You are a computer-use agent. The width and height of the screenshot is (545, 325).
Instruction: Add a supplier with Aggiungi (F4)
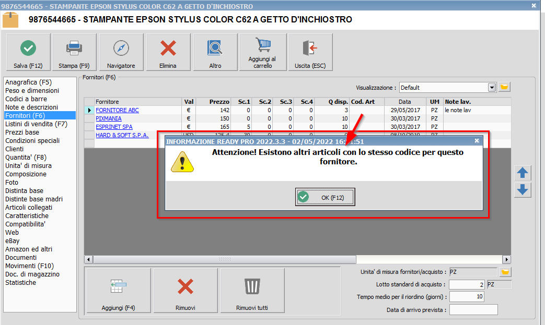(x=118, y=291)
